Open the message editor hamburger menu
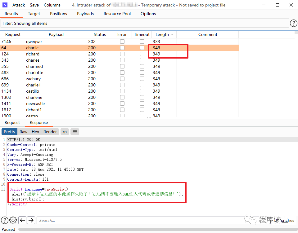 coord(74,132)
